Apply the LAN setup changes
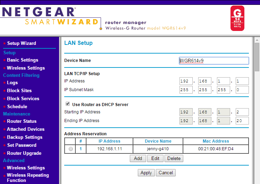 146,173
